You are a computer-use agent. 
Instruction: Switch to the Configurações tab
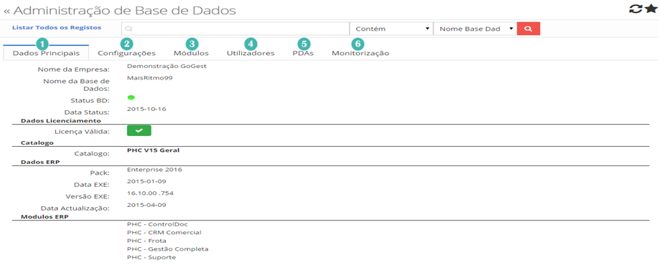[x=126, y=53]
